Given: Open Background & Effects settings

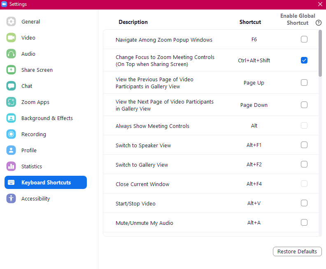Looking at the screenshot, I should tap(46, 118).
